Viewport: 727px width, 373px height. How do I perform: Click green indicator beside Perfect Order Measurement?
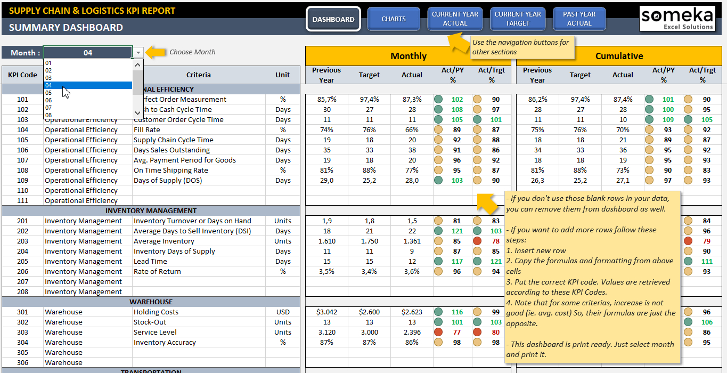click(x=438, y=99)
